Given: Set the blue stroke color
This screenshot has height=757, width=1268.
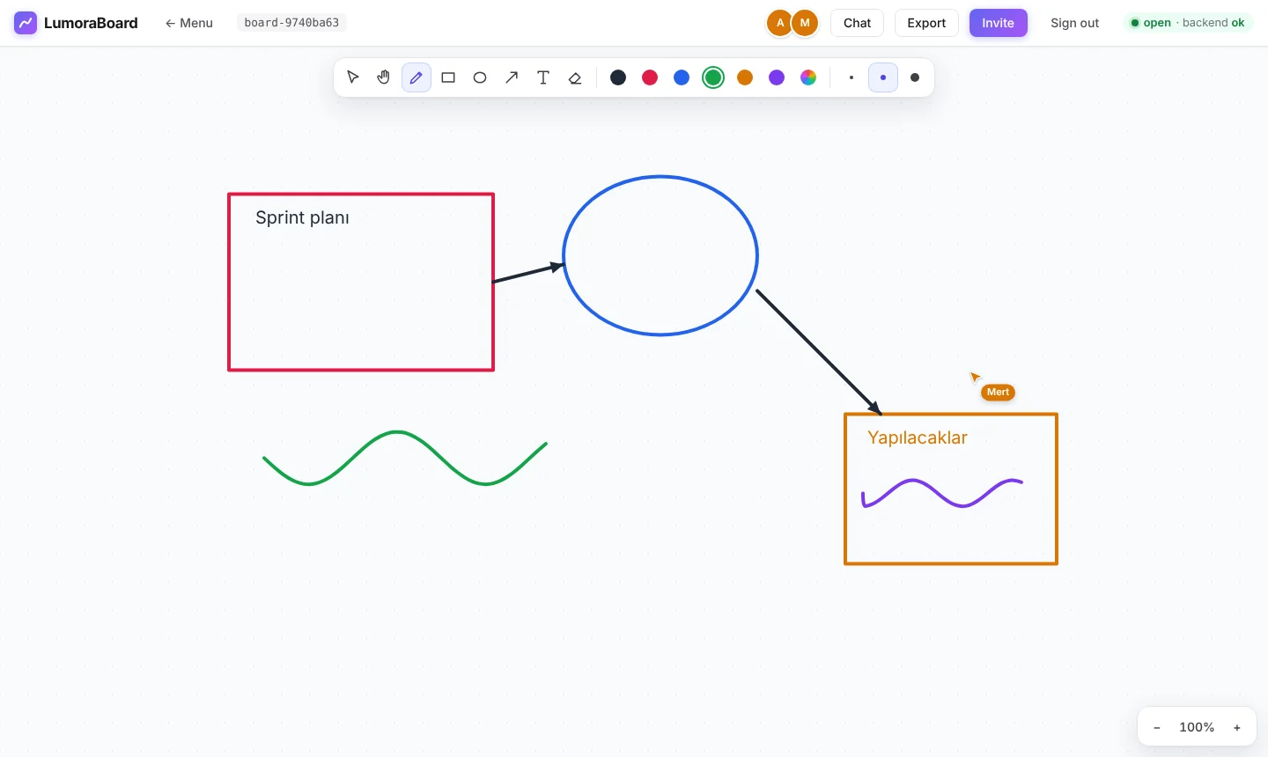Looking at the screenshot, I should tap(682, 77).
